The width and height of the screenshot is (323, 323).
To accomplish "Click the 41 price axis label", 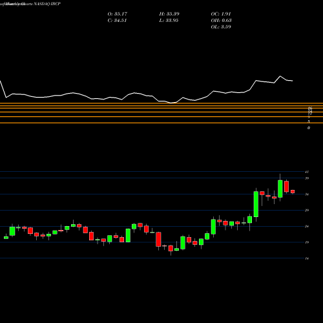I will point(307,172).
